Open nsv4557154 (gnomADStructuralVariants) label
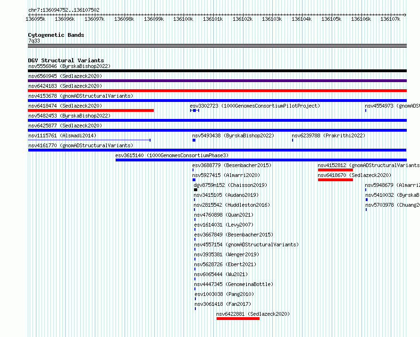Viewport: 420px width, 337px height. click(246, 244)
